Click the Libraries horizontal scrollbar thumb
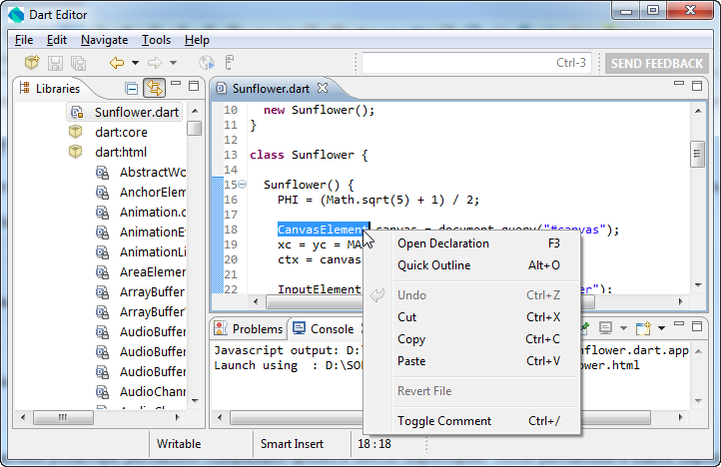The height and width of the screenshot is (467, 721). pos(63,417)
